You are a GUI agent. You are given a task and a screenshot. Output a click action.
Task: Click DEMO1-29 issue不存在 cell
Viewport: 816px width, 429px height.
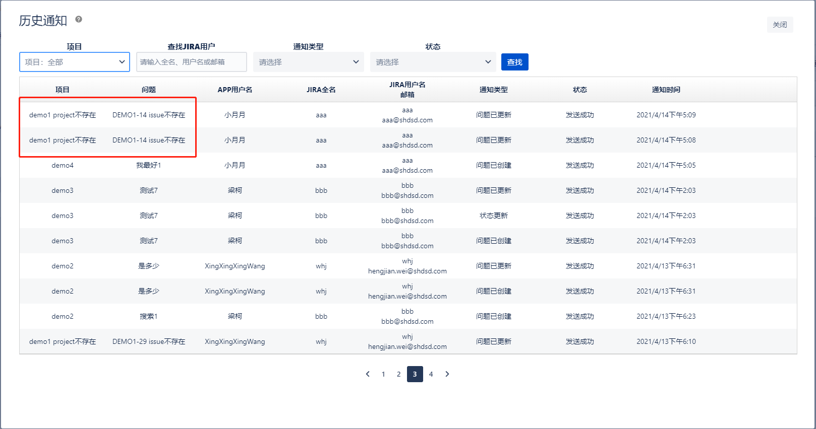click(148, 341)
